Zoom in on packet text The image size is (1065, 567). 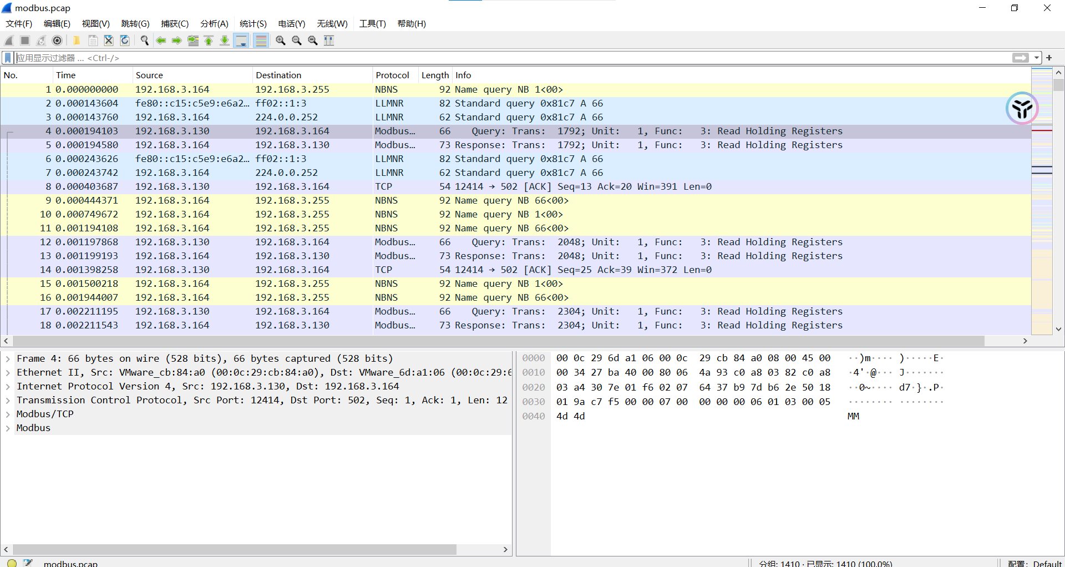click(x=281, y=40)
